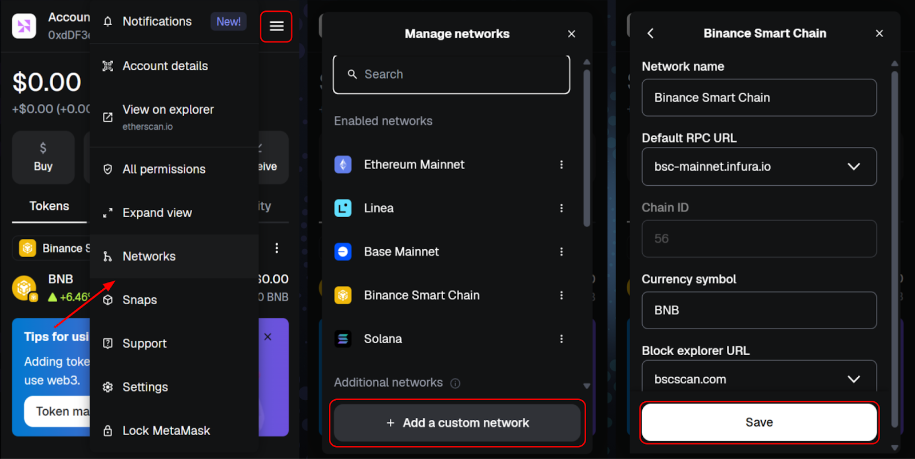Switch to the Tokens tab
The height and width of the screenshot is (459, 915).
(49, 206)
